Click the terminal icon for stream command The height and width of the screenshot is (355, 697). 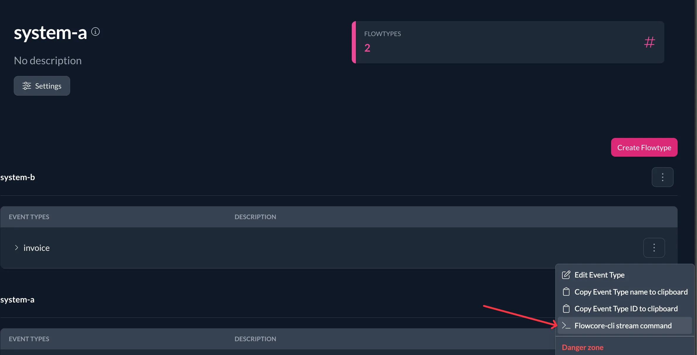click(565, 325)
